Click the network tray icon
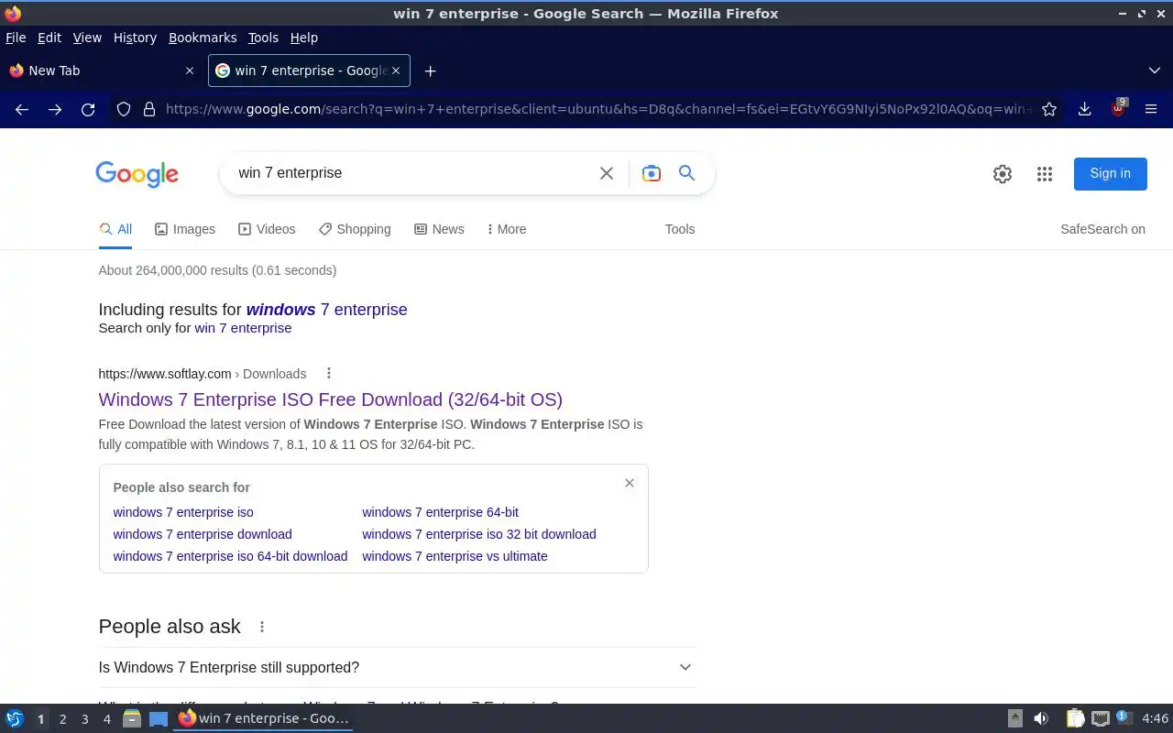This screenshot has height=733, width=1173. [x=1101, y=718]
